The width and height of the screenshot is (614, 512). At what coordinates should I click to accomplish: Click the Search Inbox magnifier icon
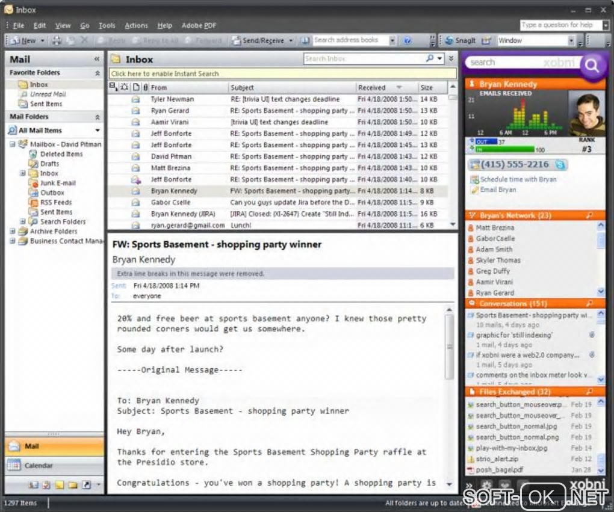click(430, 58)
